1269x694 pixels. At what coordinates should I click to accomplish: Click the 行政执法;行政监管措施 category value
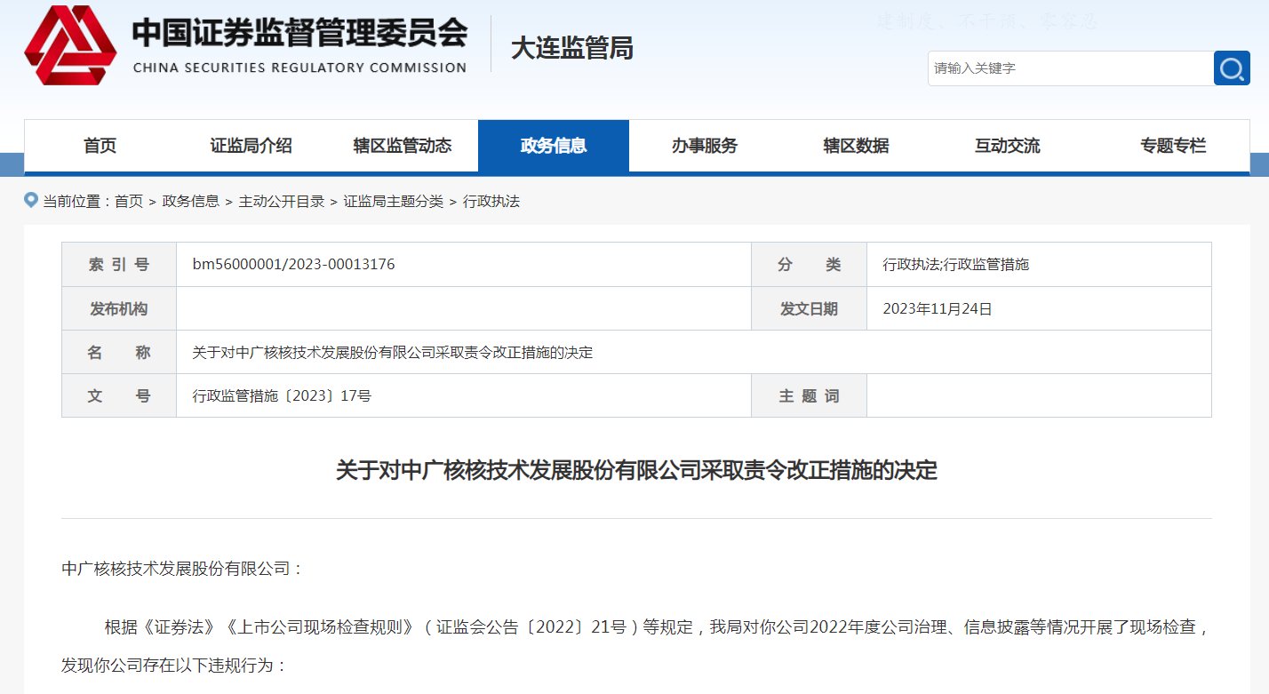coord(956,264)
